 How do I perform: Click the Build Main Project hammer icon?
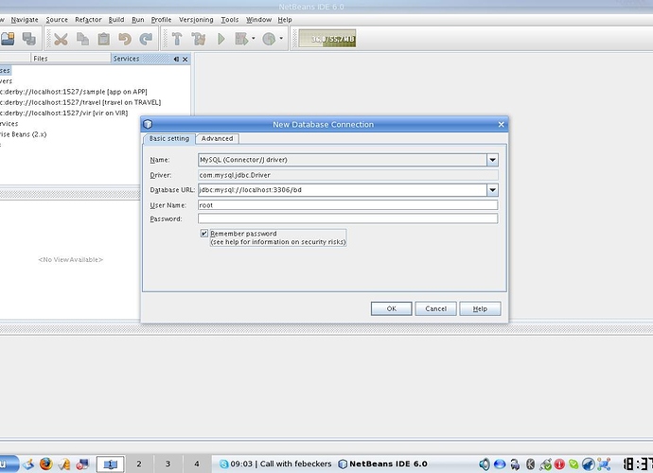pos(177,39)
